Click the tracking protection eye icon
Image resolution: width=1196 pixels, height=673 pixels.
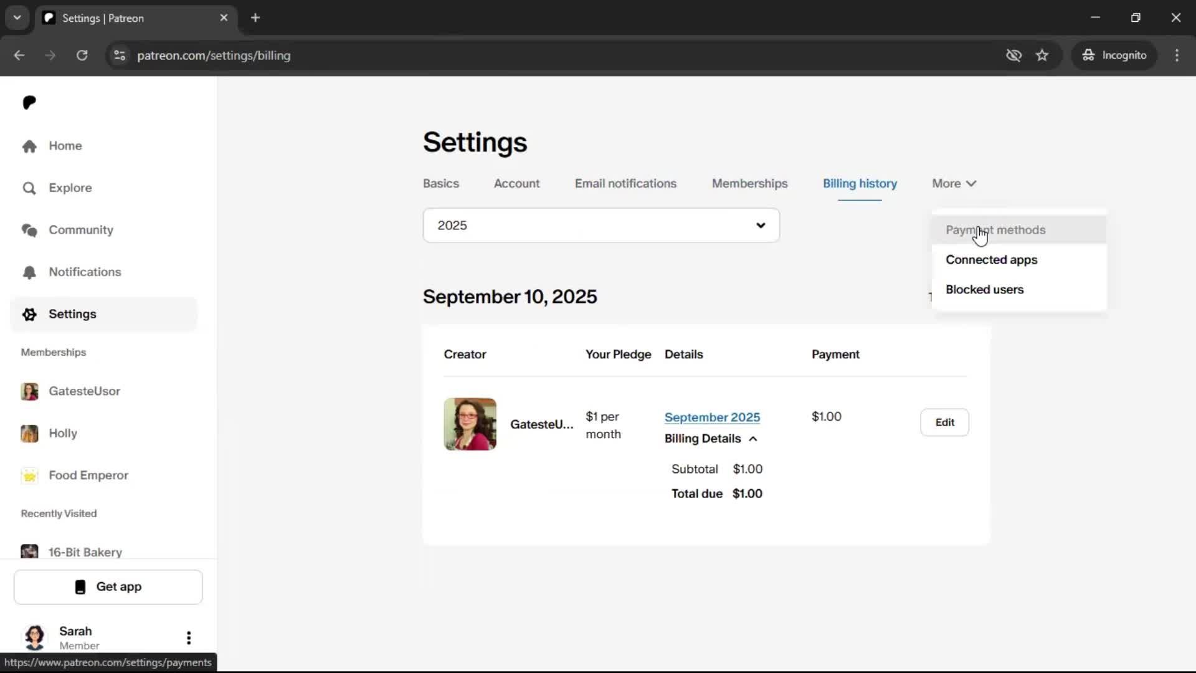pos(1013,55)
